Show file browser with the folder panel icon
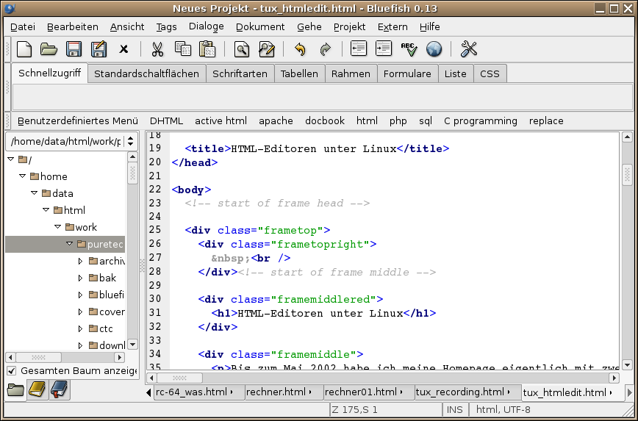 pos(15,390)
